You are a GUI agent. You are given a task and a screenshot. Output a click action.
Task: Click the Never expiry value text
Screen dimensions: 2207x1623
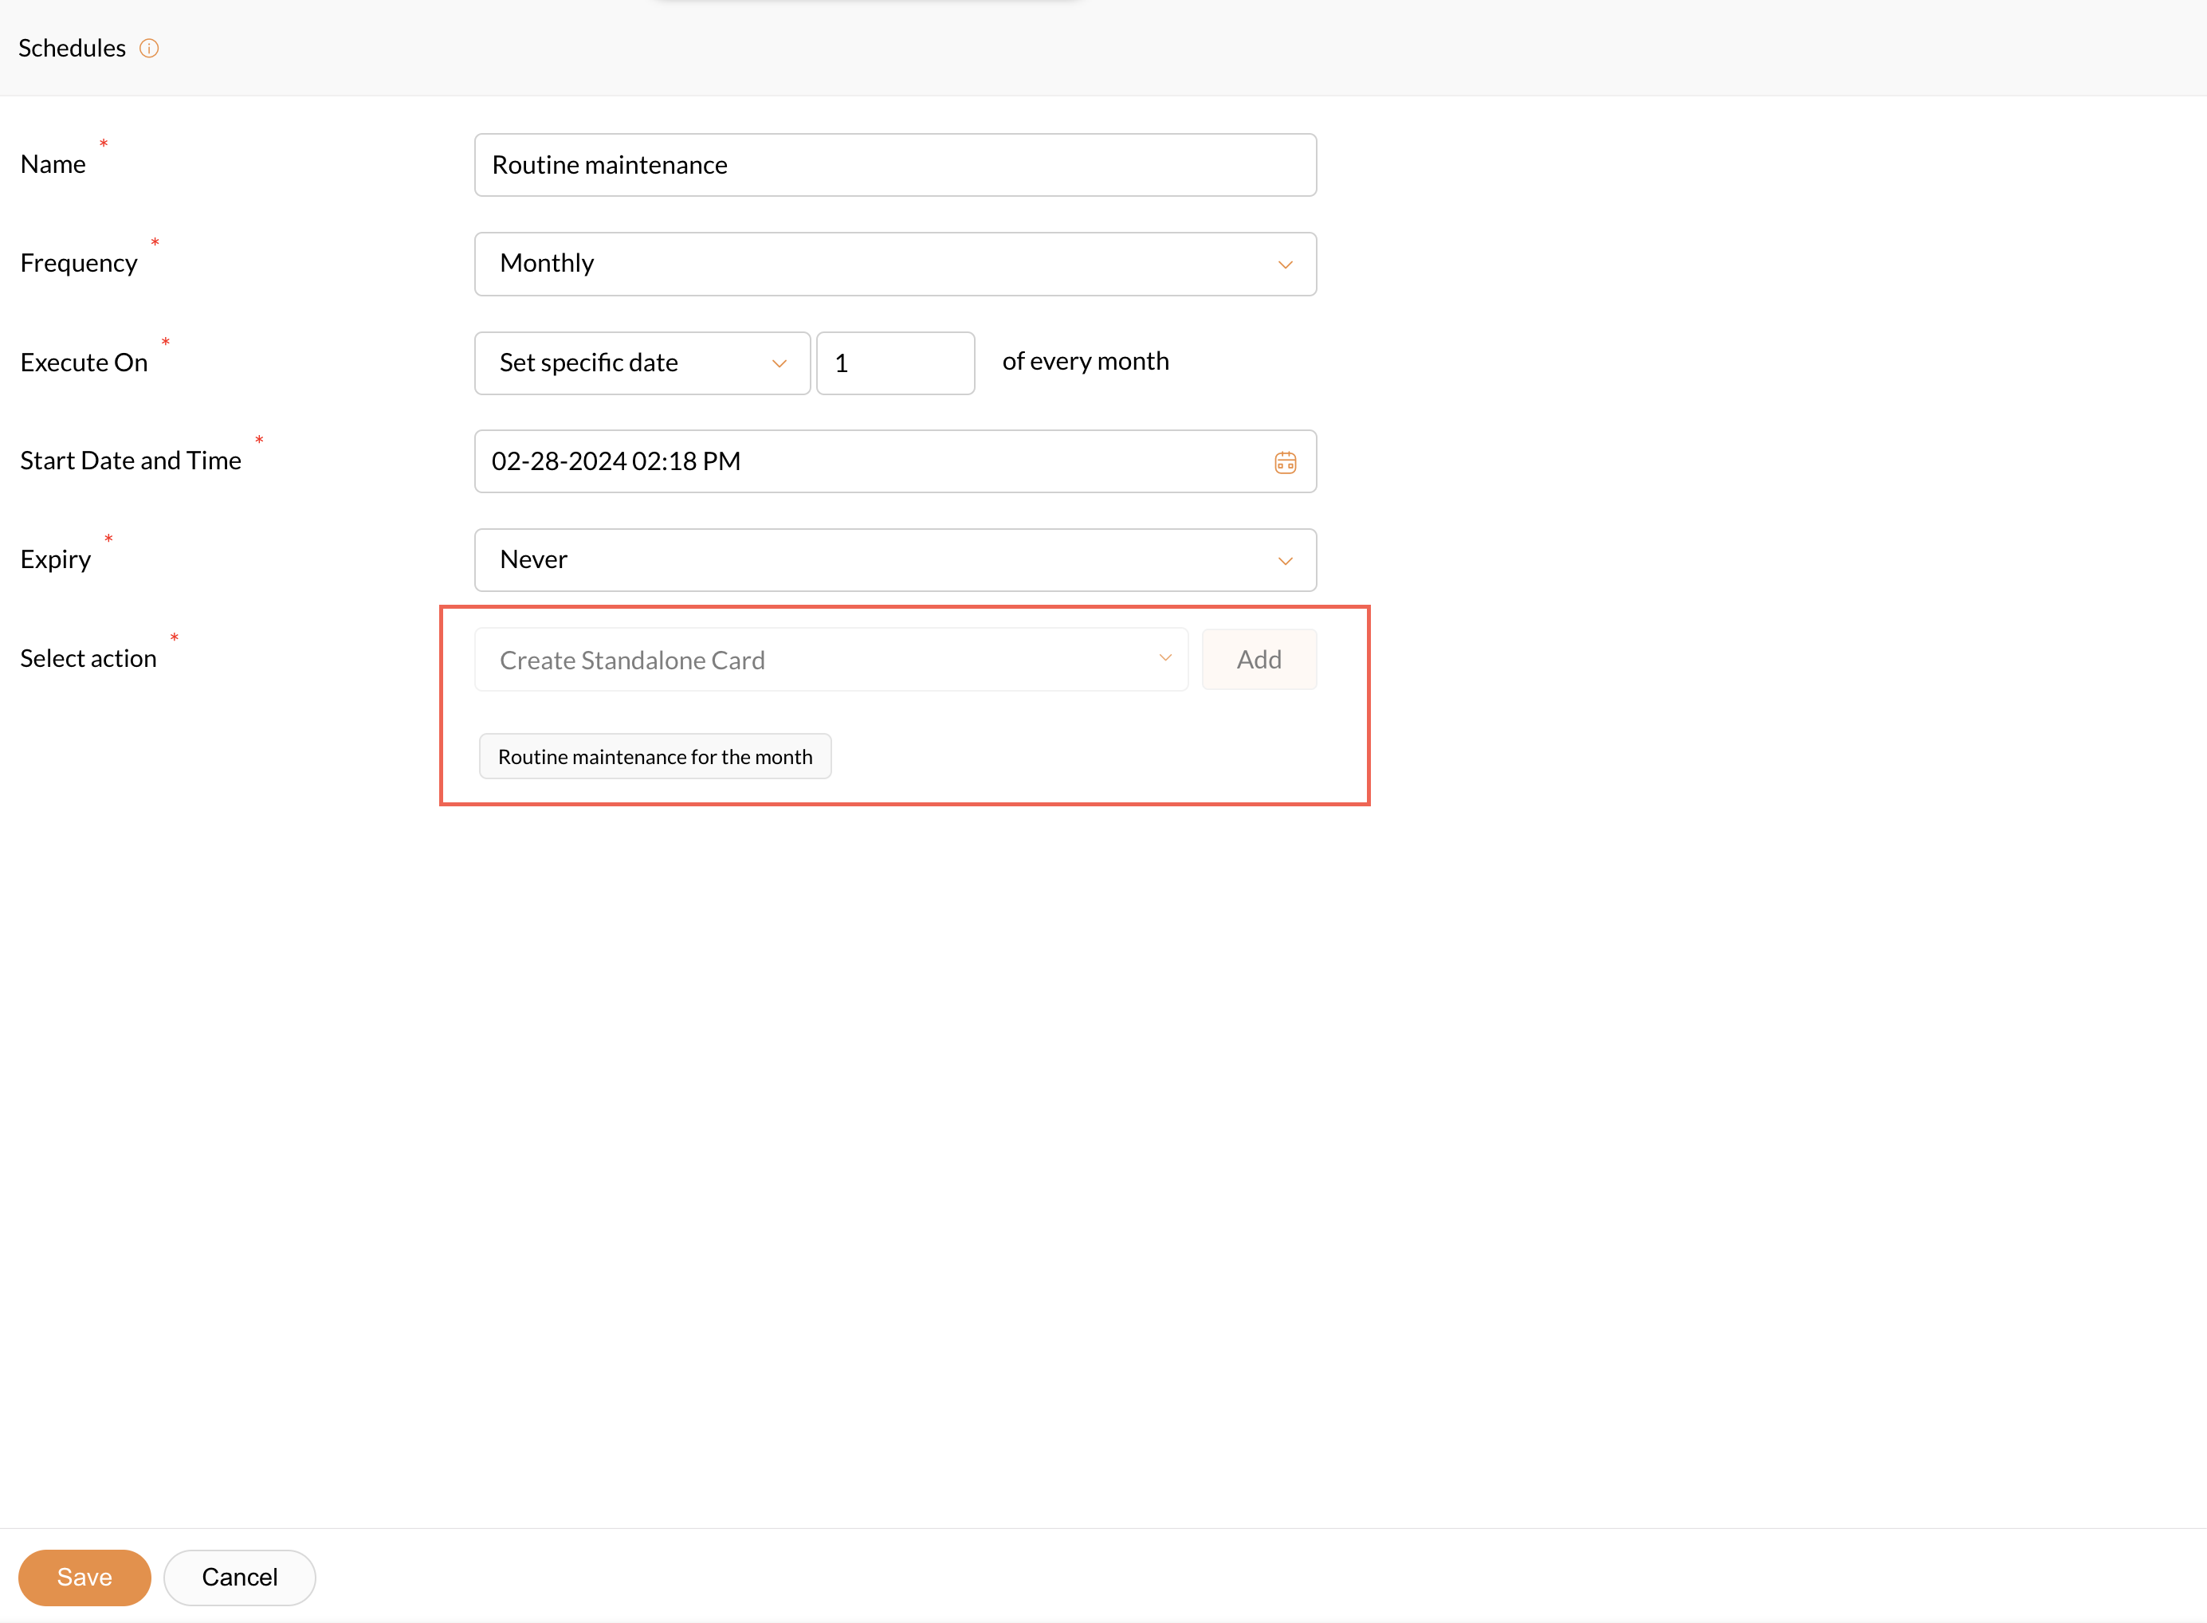533,560
